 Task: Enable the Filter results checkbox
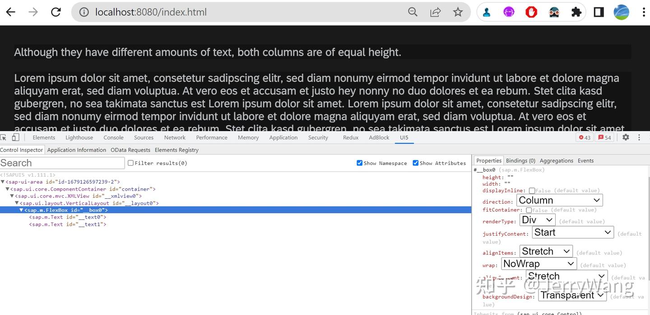(130, 163)
